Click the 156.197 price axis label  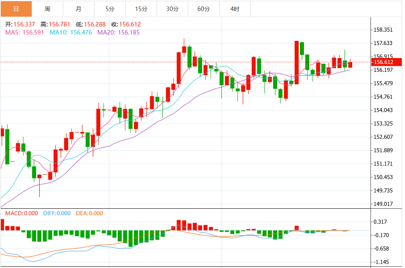(x=383, y=70)
